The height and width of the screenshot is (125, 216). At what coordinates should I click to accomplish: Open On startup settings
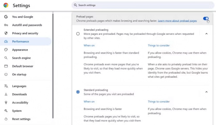coord(19,74)
